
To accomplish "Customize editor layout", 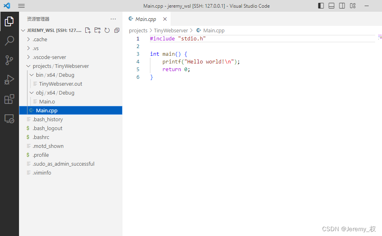I will [x=352, y=6].
